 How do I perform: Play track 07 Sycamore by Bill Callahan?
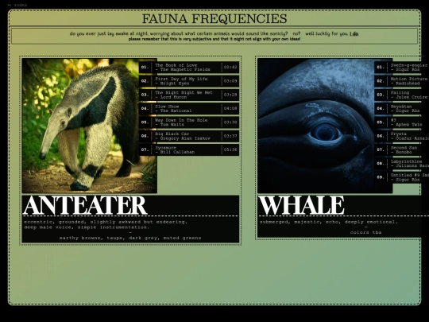(x=189, y=149)
